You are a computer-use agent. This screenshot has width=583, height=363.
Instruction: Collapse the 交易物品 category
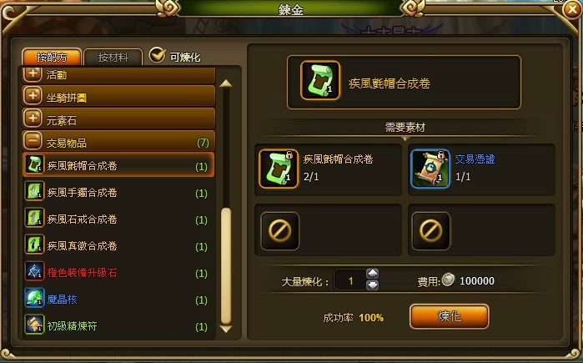coord(33,141)
